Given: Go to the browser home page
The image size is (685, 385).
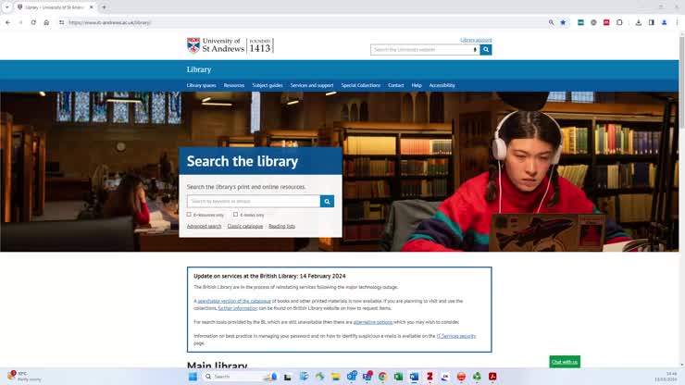Looking at the screenshot, I should coord(46,22).
